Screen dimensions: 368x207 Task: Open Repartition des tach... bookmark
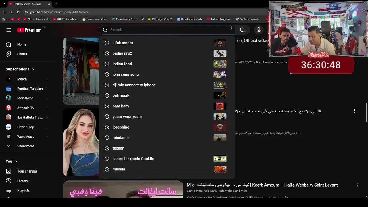190,19
